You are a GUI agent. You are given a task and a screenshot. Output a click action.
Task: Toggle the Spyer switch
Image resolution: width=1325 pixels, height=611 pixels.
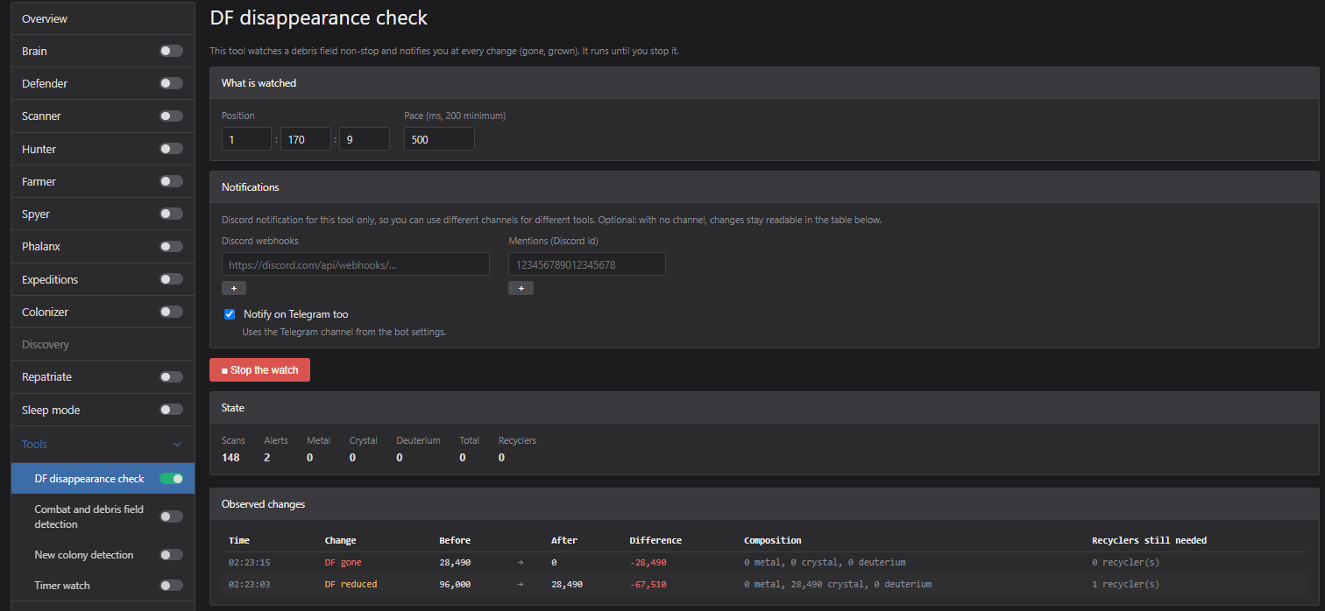tap(172, 214)
